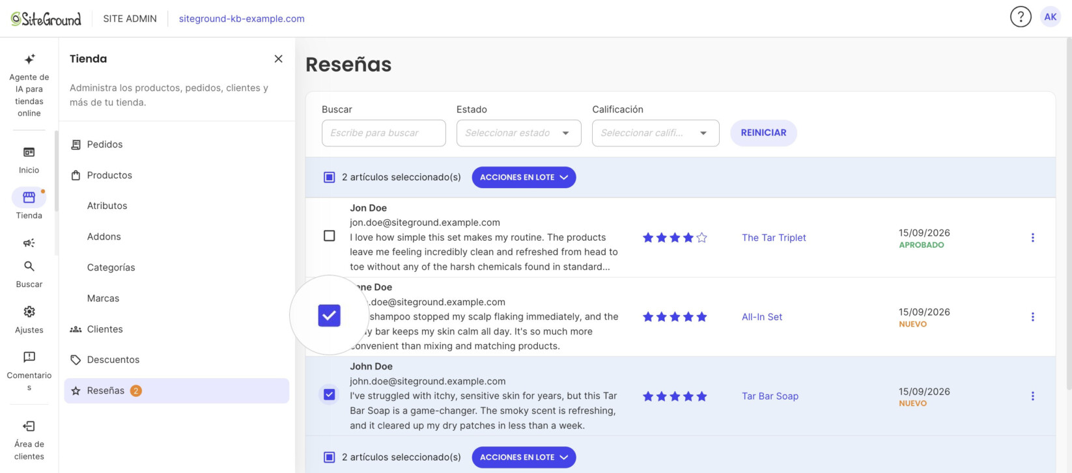Uncheck the John Doe review checkbox
The width and height of the screenshot is (1072, 473).
pyautogui.click(x=330, y=395)
